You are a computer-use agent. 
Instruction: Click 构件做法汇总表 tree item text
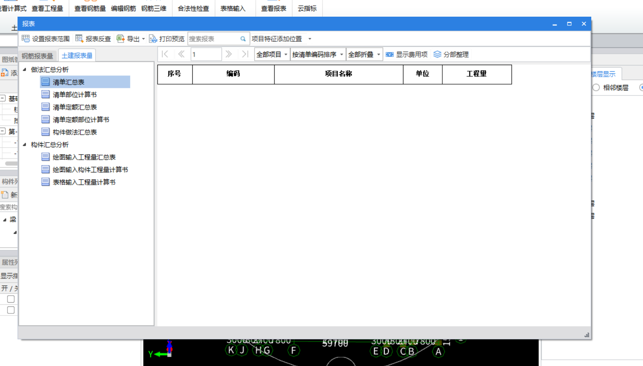[75, 132]
